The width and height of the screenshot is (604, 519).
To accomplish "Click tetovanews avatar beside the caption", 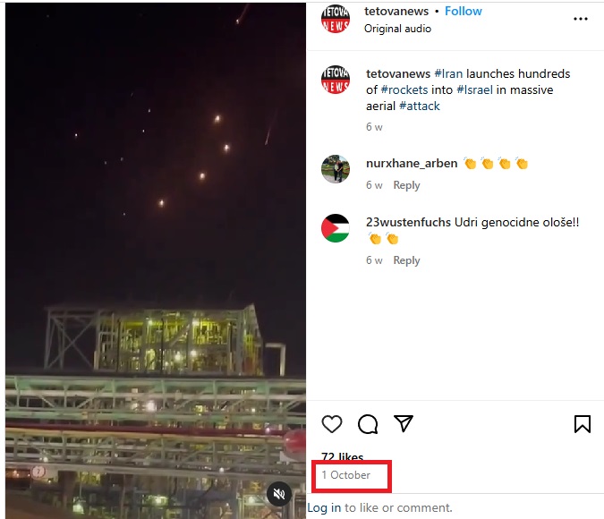I will click(x=336, y=80).
